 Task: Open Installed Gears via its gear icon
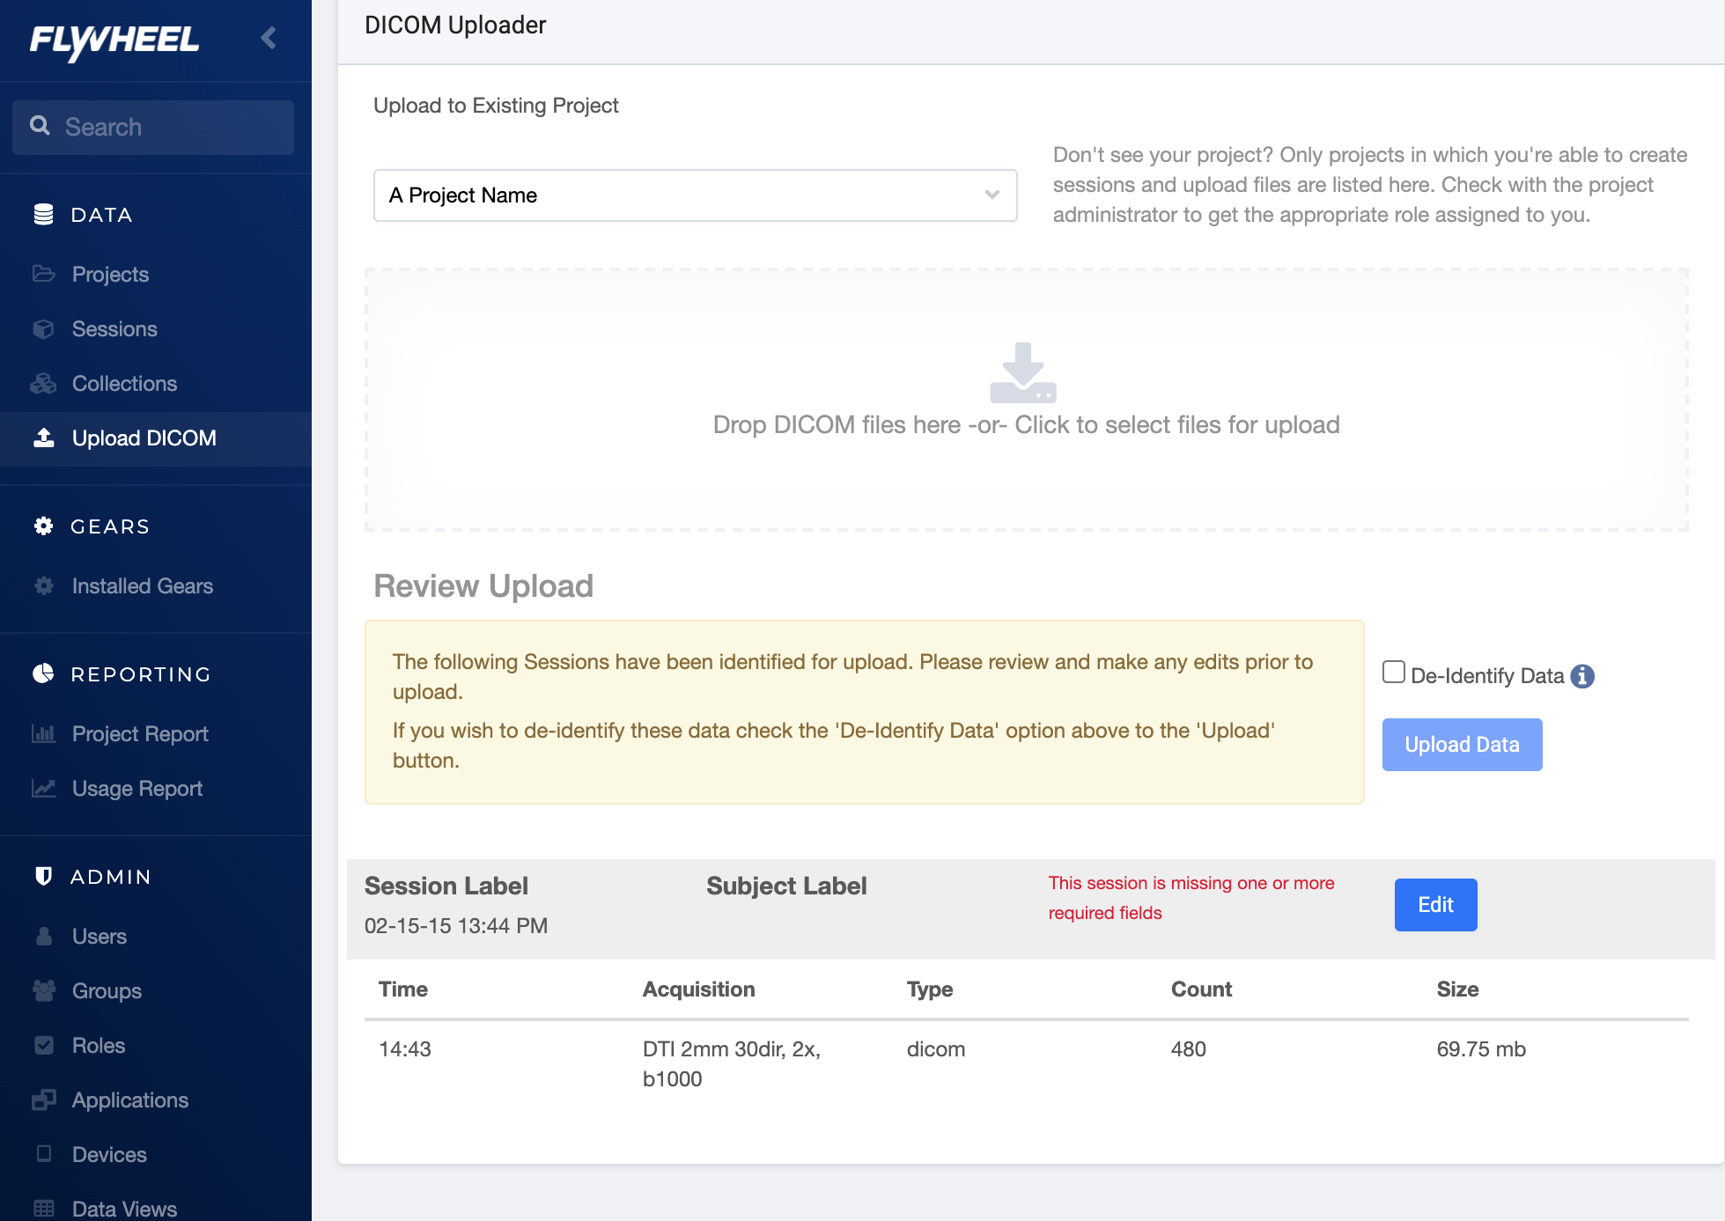[x=45, y=585]
